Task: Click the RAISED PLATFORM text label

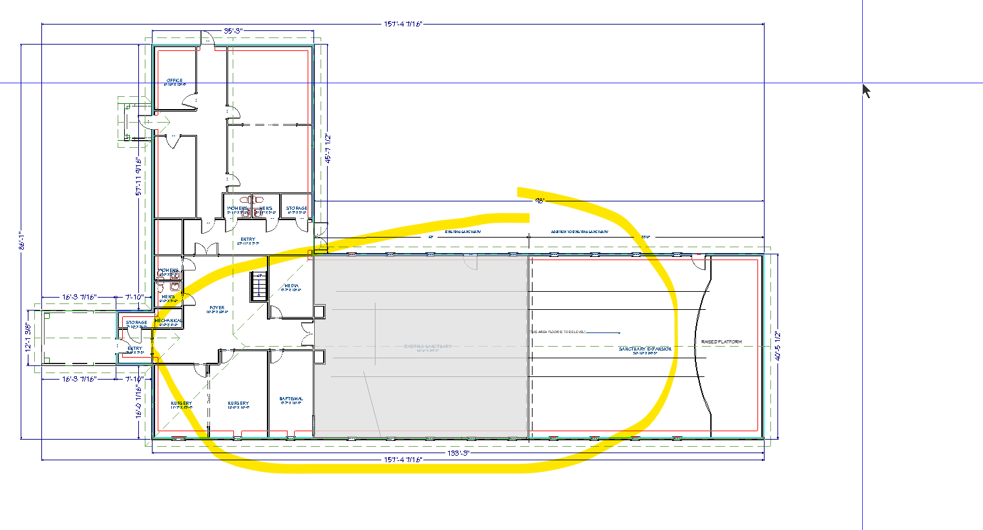Action: [721, 341]
